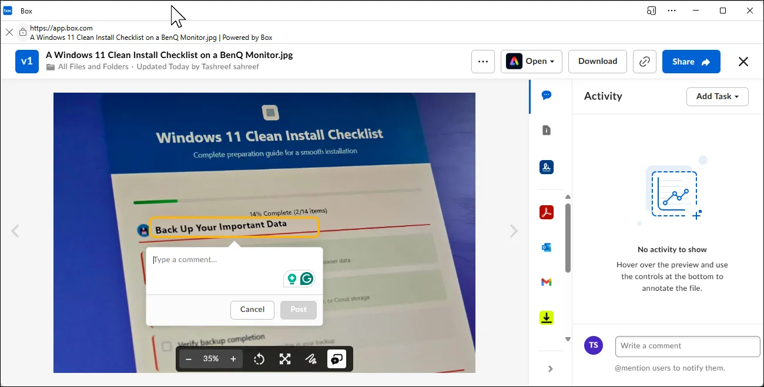The image size is (764, 387).
Task: Open the file details info tab
Action: [547, 131]
